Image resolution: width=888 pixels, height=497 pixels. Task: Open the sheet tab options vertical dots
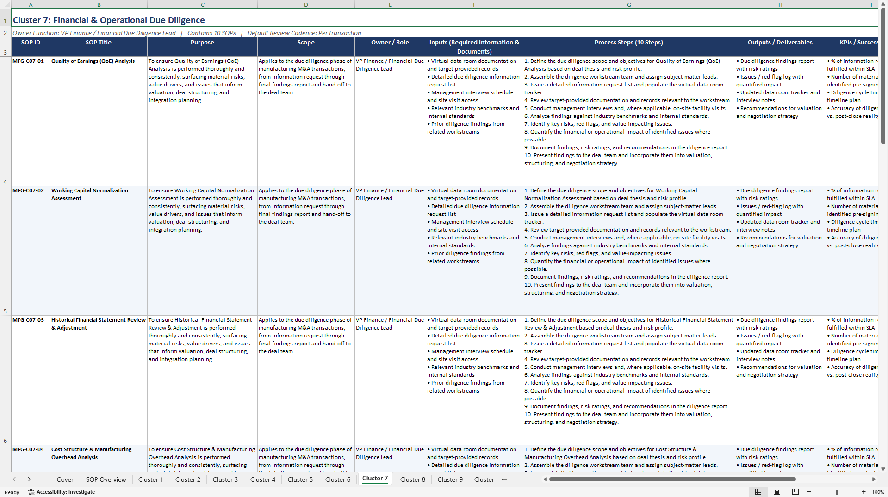point(534,479)
